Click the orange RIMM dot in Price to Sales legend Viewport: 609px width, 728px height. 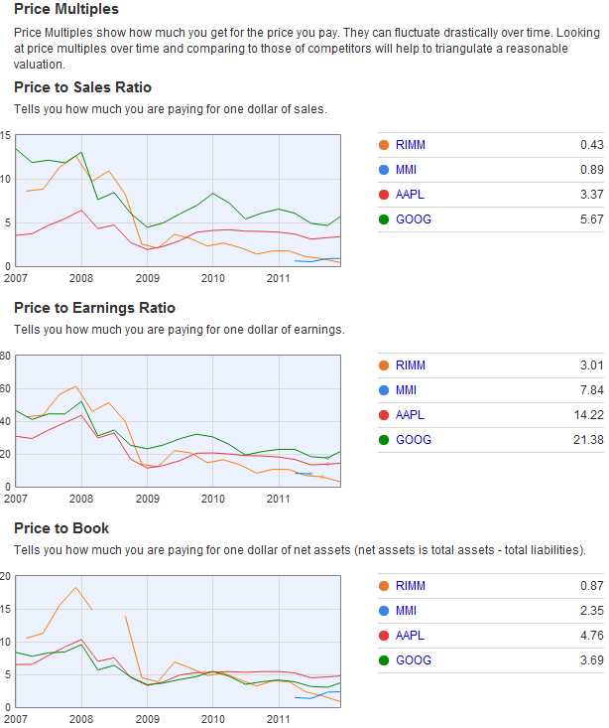[x=384, y=145]
